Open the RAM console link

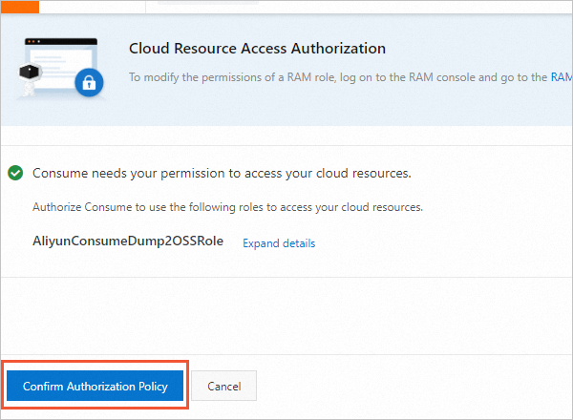click(x=562, y=76)
